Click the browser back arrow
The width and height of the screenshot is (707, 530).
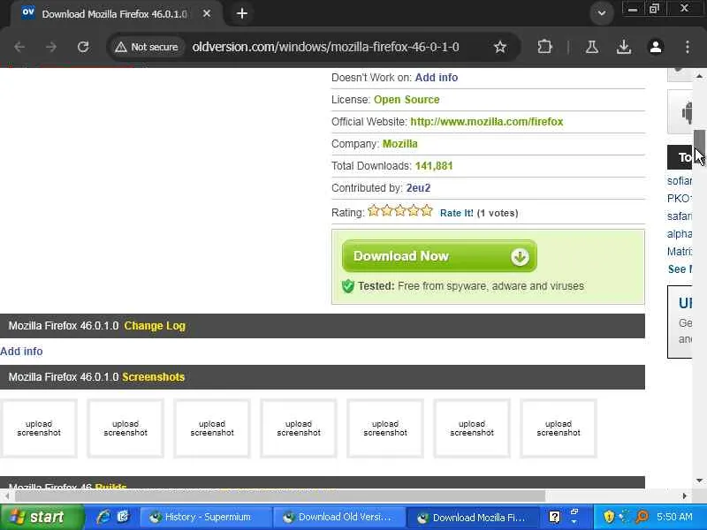click(19, 47)
